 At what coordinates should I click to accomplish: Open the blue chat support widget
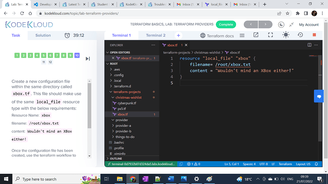point(319,96)
